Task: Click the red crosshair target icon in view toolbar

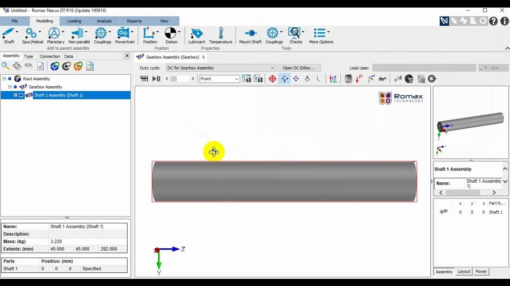Action: point(273,79)
